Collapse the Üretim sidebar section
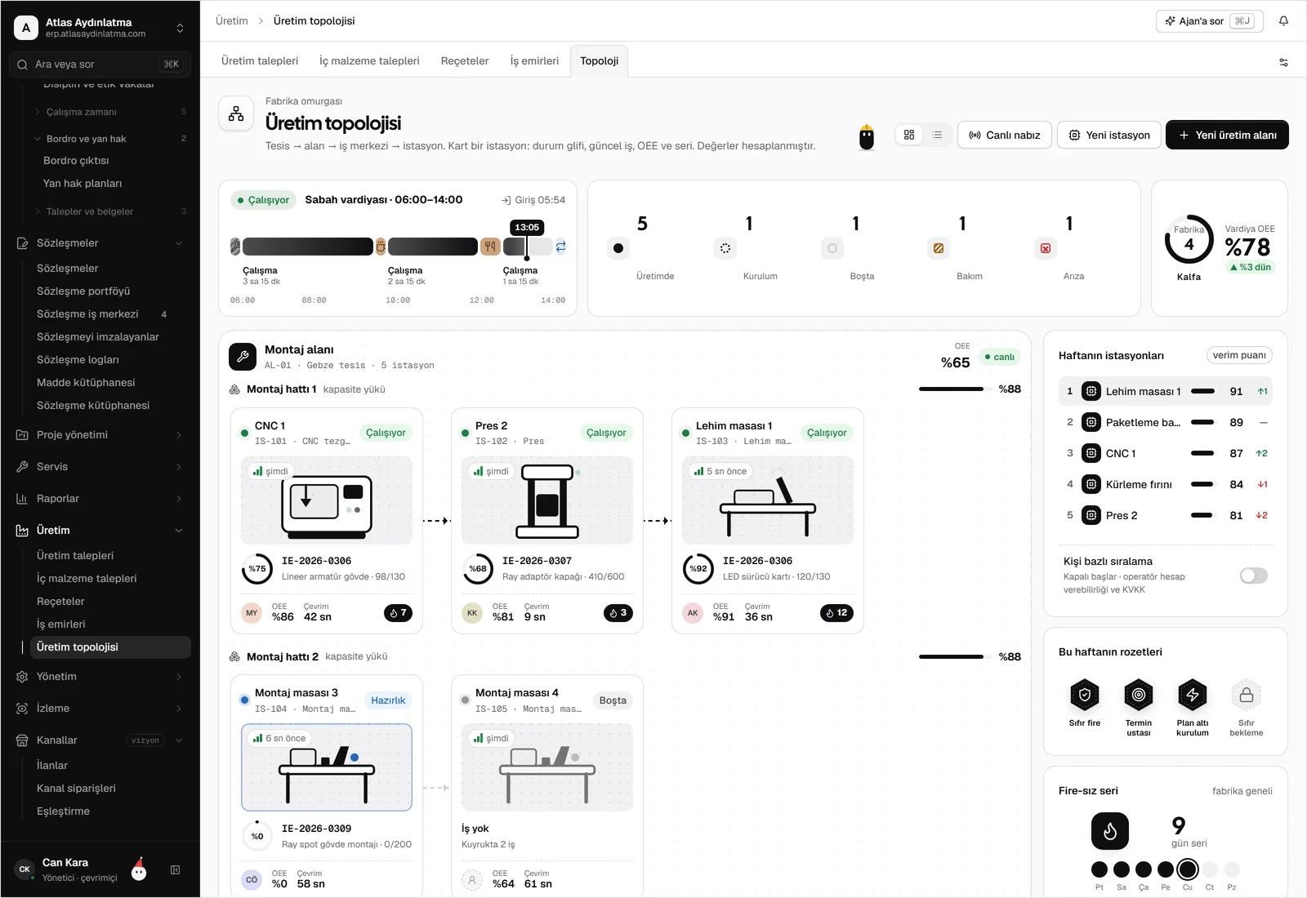The height and width of the screenshot is (898, 1307). tap(100, 531)
